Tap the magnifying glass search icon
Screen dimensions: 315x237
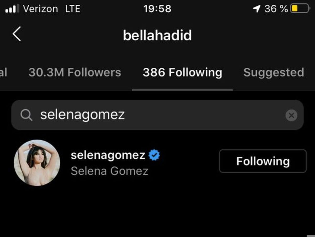(26, 115)
